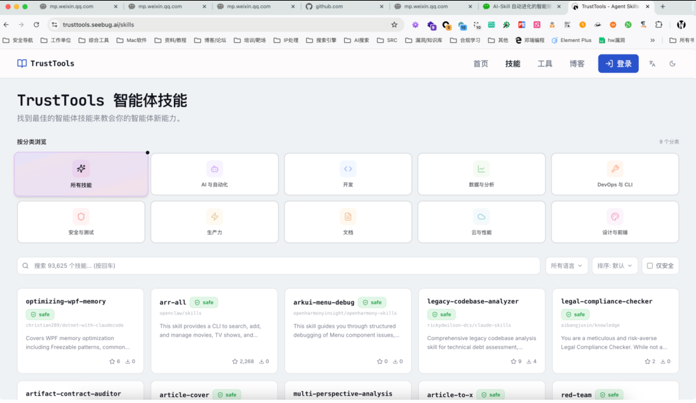Go back in browser history
696x403 pixels.
tap(6, 25)
